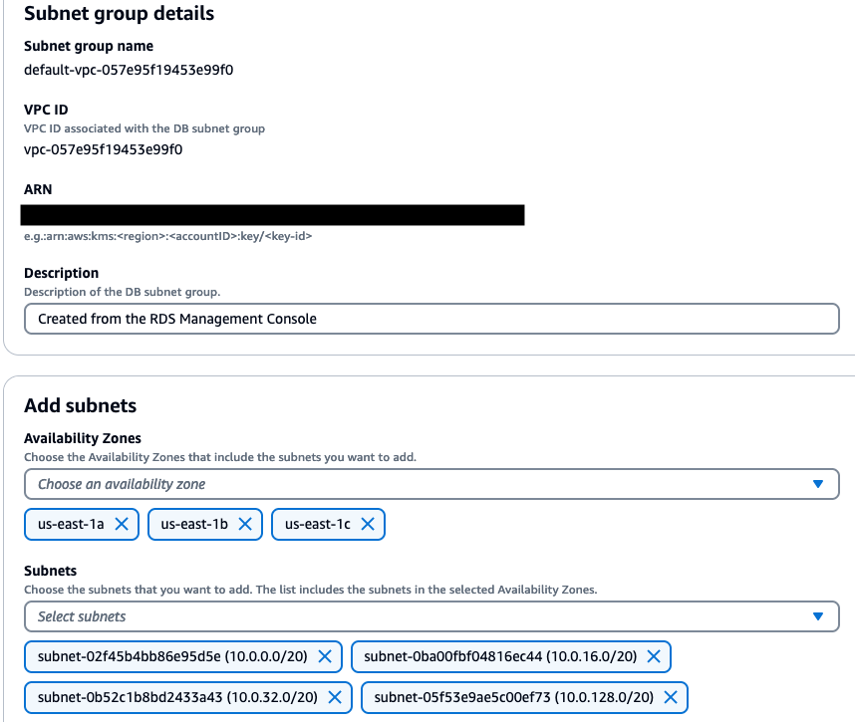Expand the Choose an availability zone combo box

pyautogui.click(x=399, y=484)
